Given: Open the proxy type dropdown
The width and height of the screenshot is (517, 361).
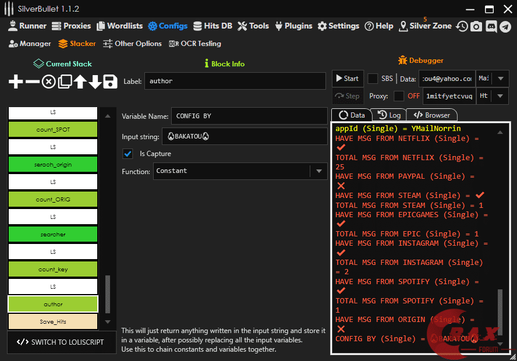Looking at the screenshot, I should [500, 96].
